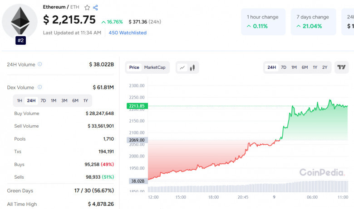The image size is (354, 209).
Task: Select 1Y Dex volume period
Action: click(x=86, y=100)
